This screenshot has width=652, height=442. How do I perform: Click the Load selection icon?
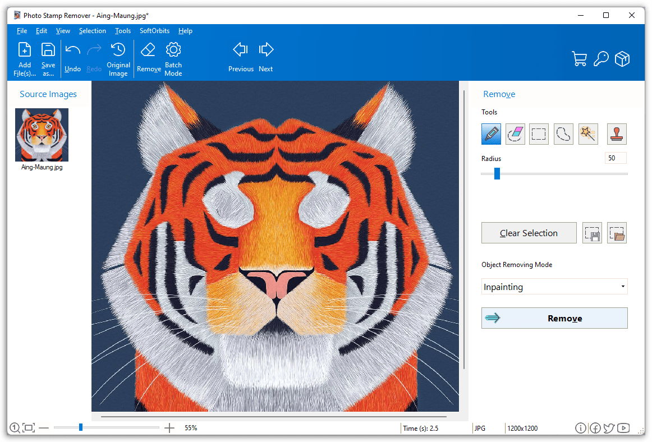(617, 233)
